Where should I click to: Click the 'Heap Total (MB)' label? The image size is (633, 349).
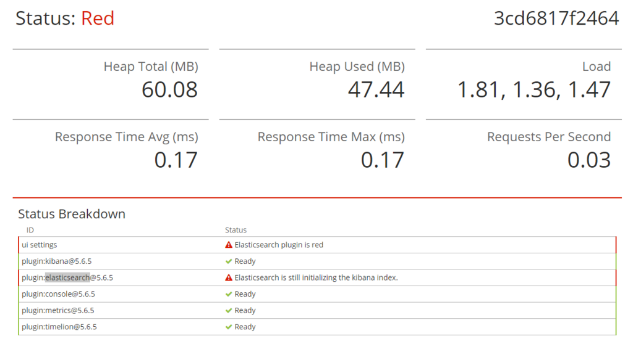click(x=151, y=67)
